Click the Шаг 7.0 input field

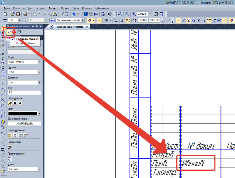(24, 93)
